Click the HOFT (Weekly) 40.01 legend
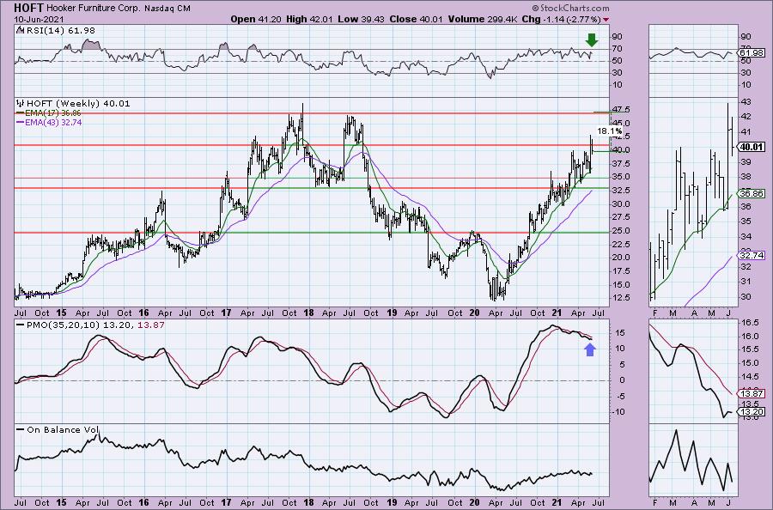Viewport: 773px width, 510px height. (78, 104)
